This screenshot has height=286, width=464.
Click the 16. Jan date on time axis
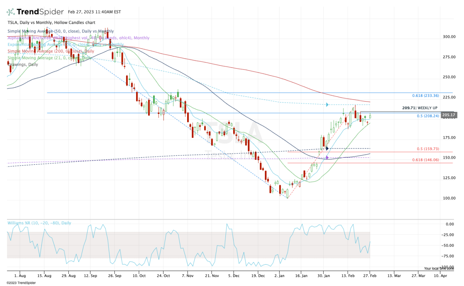302,276
